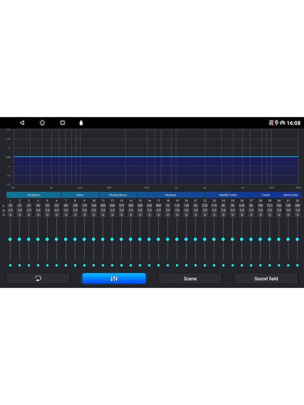
Task: Tap the Wi-Fi hotspot status icon
Action: click(x=282, y=123)
